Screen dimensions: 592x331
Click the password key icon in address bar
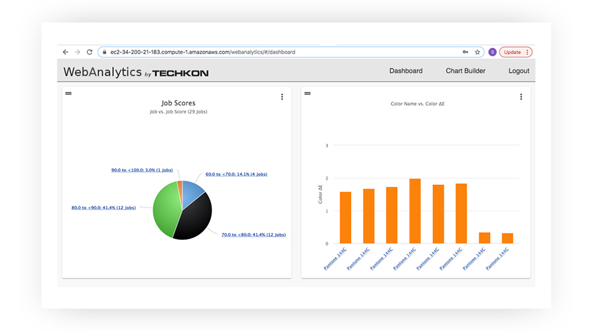[x=465, y=52]
